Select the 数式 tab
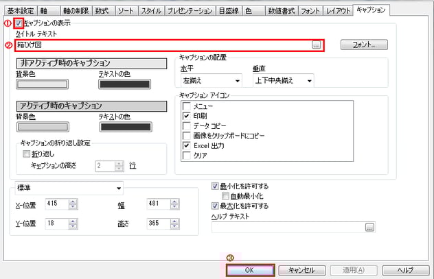 coord(103,11)
